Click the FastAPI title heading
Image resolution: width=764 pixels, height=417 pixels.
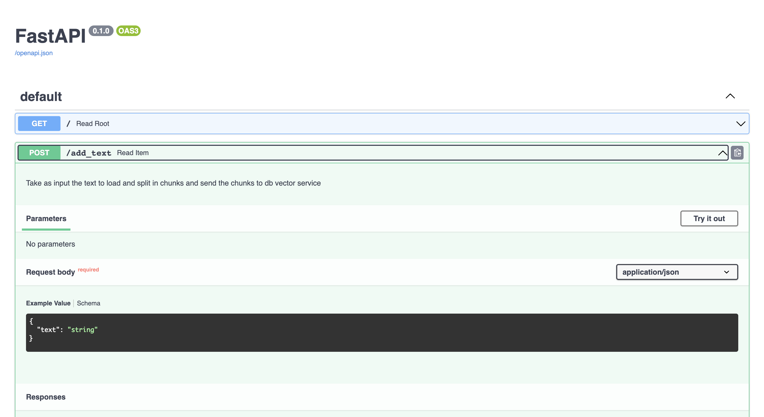(x=50, y=36)
